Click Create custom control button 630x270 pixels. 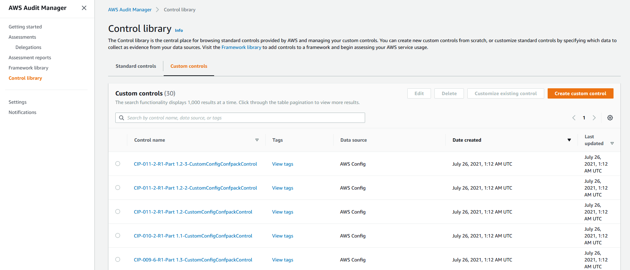(580, 93)
